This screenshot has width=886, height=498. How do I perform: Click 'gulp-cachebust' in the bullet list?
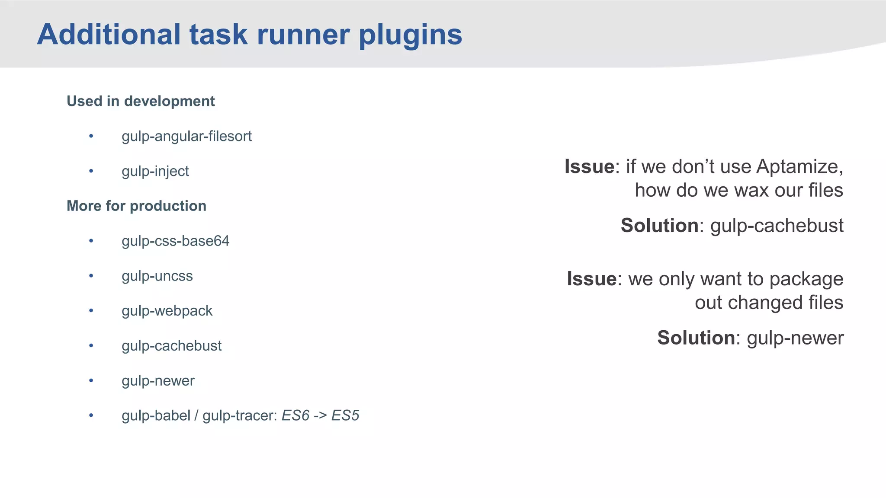pyautogui.click(x=171, y=346)
